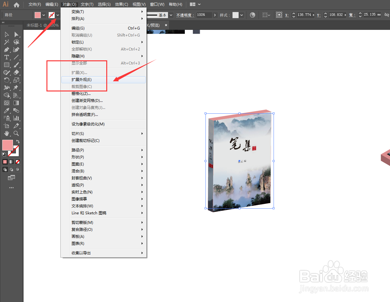Screen dimensions: 390x302
Task: Choose 编组(G) menu entry
Action: pos(104,28)
